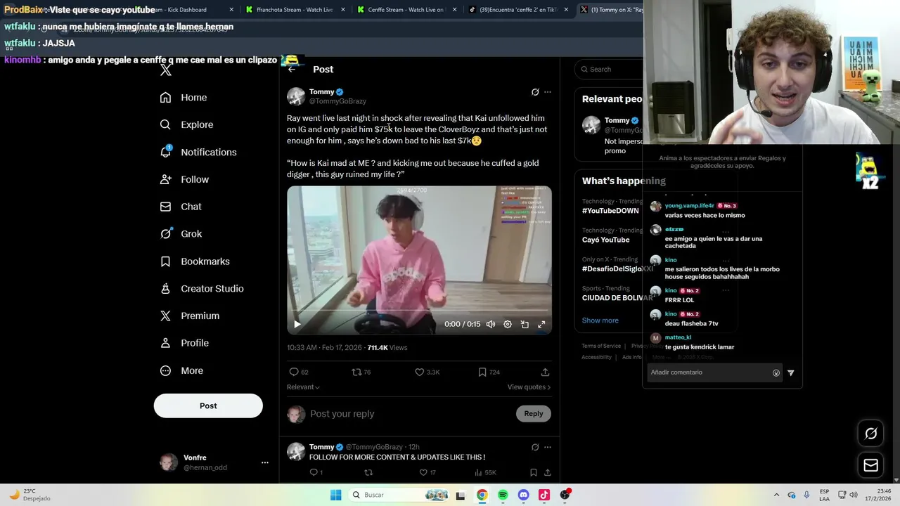Like the post with 3.3K likes

(x=419, y=372)
